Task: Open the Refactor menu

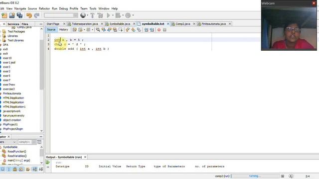Action: [44, 8]
